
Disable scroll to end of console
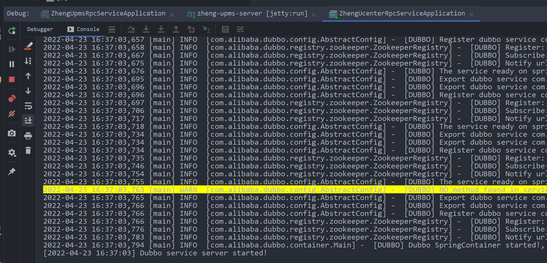[28, 120]
